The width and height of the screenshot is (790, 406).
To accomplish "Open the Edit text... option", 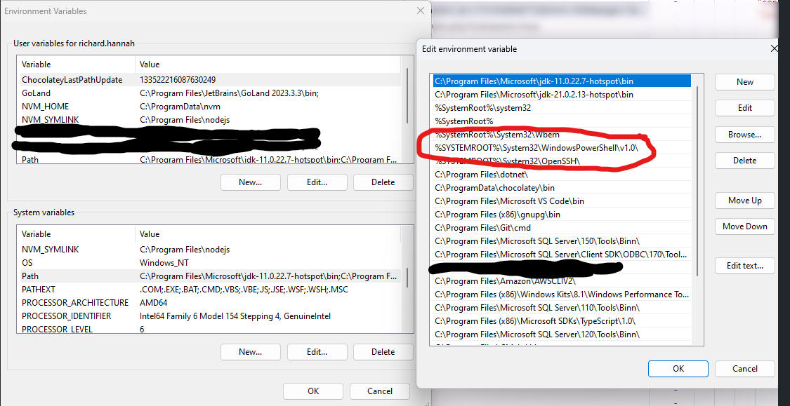I will 744,266.
